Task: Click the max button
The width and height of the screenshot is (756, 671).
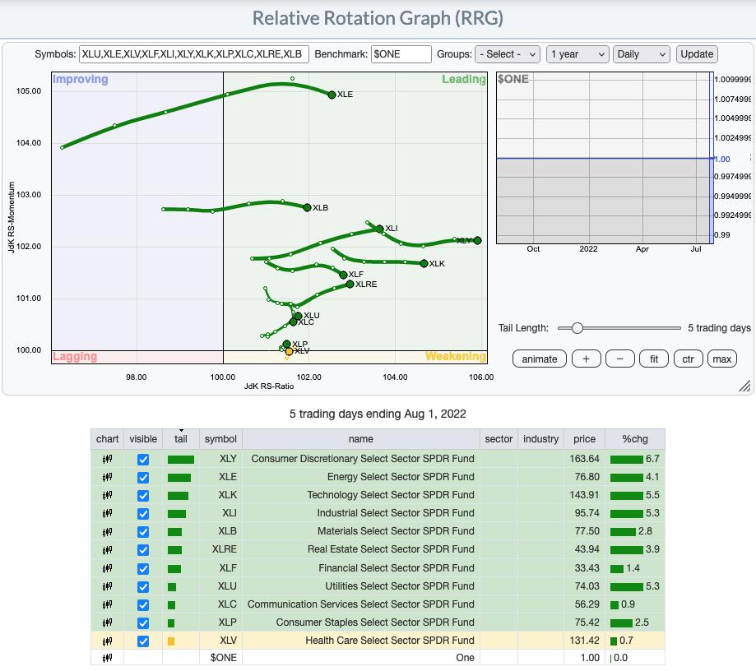Action: click(x=721, y=359)
